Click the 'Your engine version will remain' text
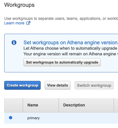The height and width of the screenshot is (128, 118). point(71,54)
